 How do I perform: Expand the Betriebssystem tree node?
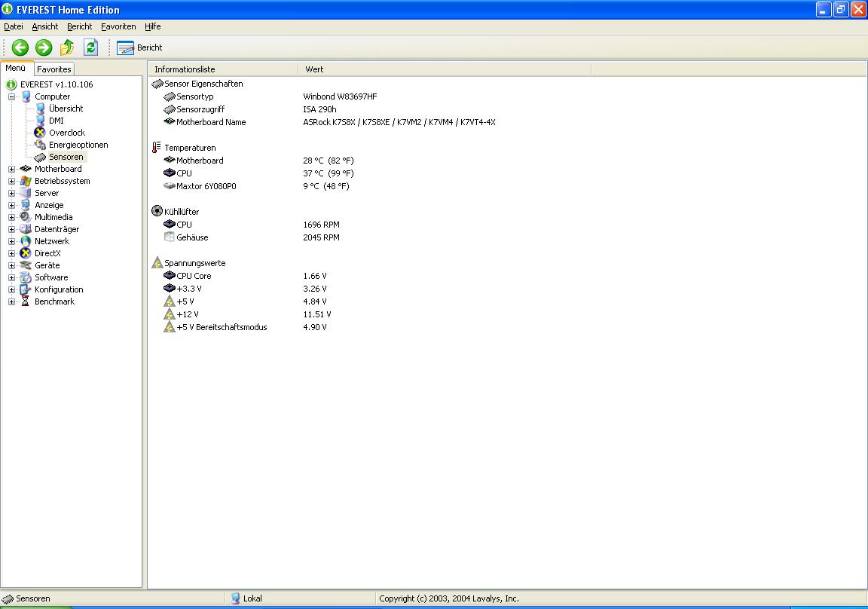pos(11,182)
